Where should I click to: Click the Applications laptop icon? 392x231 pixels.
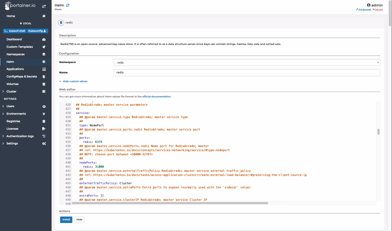point(44,69)
